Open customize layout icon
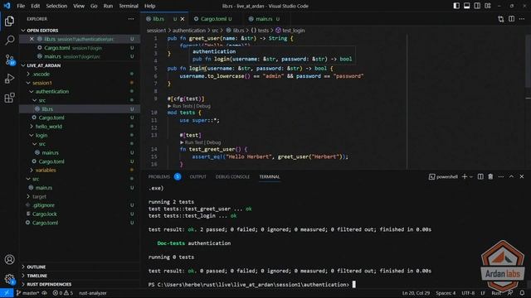The height and width of the screenshot is (298, 531). point(488,6)
